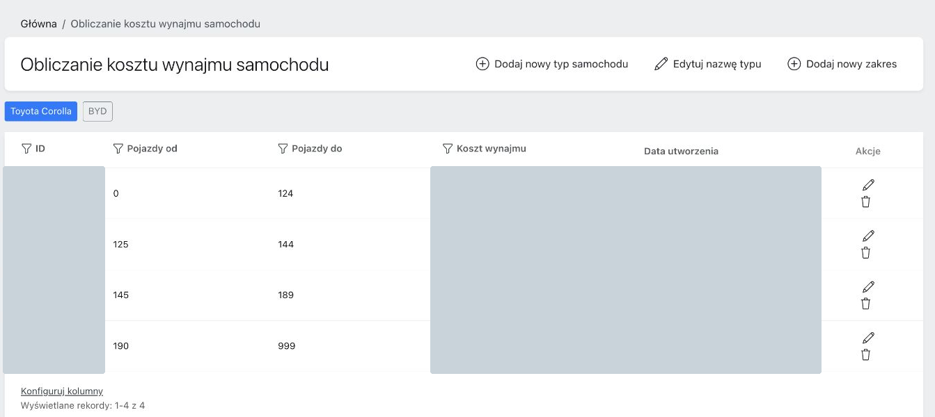Select the Toyota Corolla tab
The height and width of the screenshot is (417, 935).
[x=41, y=111]
